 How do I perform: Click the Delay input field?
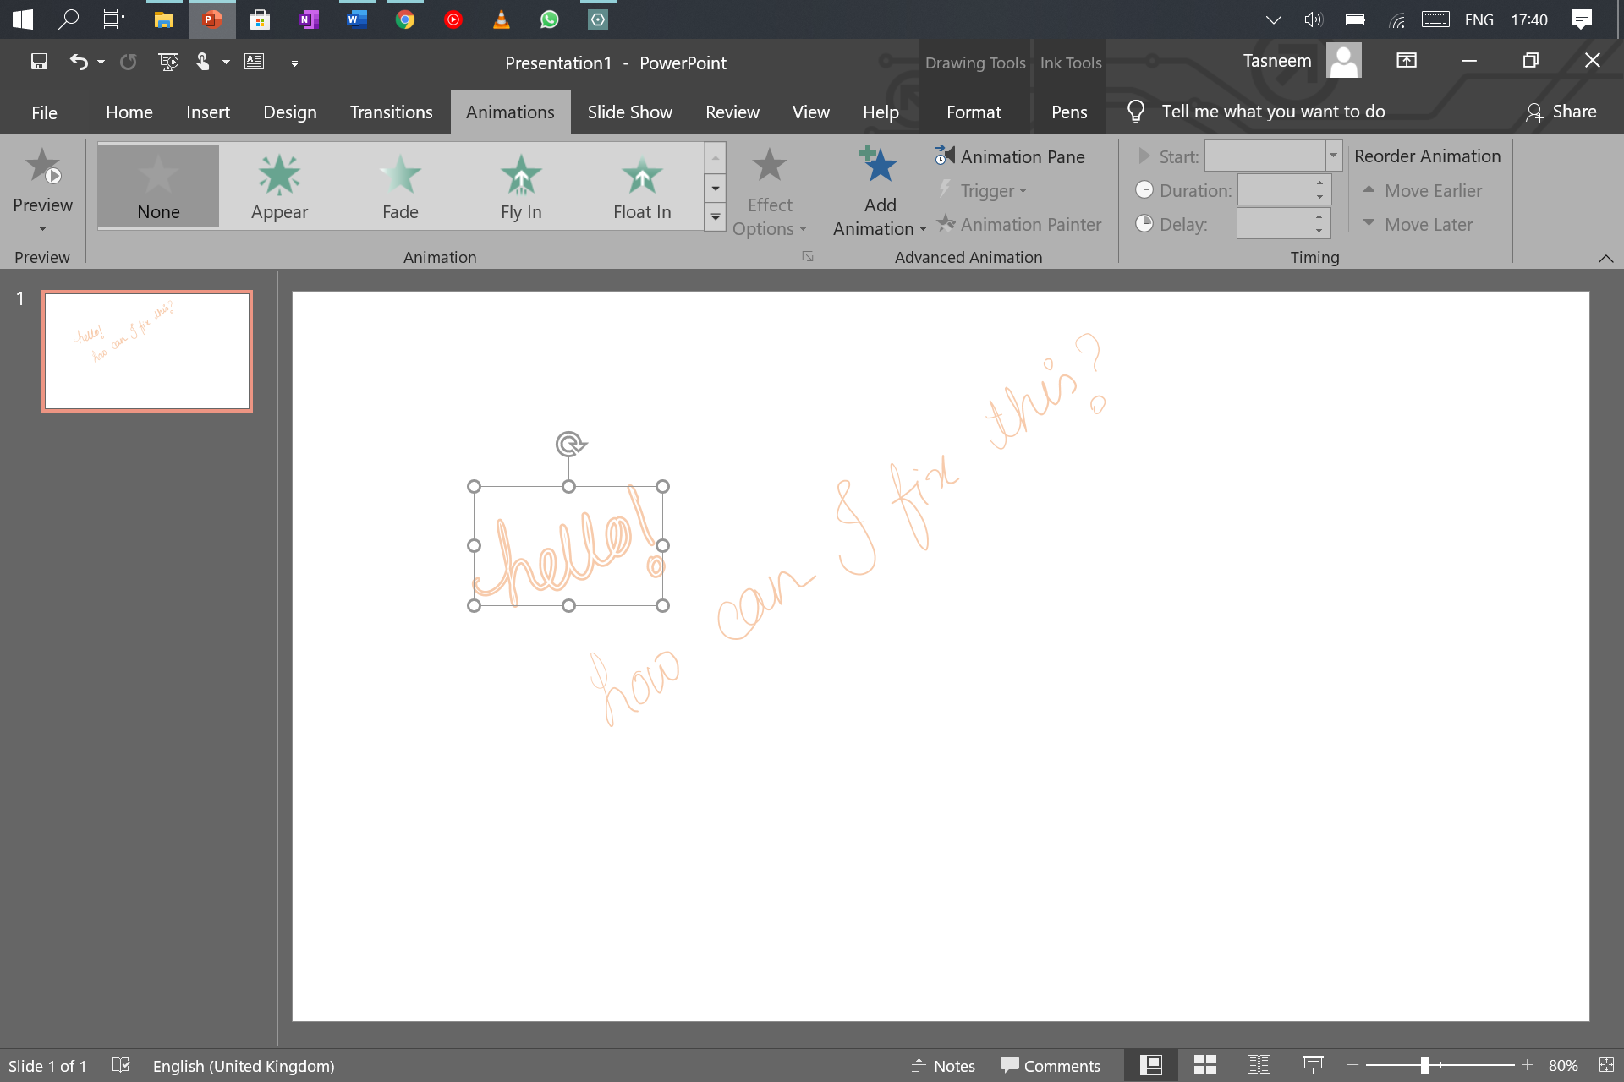coord(1275,224)
